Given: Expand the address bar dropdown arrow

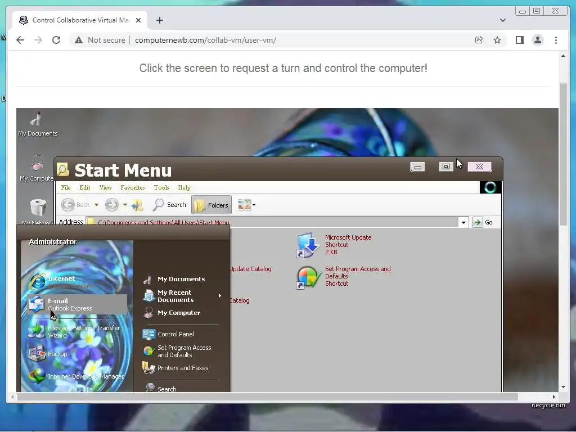Looking at the screenshot, I should 463,222.
